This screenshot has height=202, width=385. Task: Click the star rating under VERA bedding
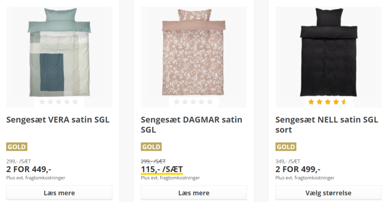pyautogui.click(x=59, y=102)
